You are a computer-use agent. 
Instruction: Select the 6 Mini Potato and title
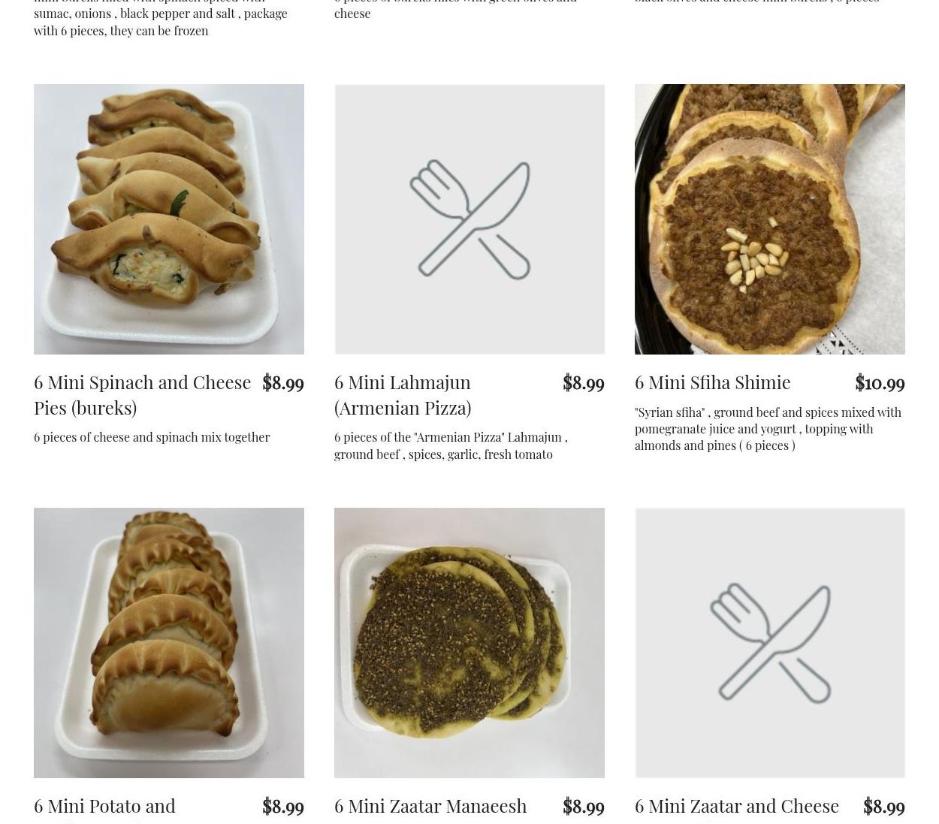104,806
